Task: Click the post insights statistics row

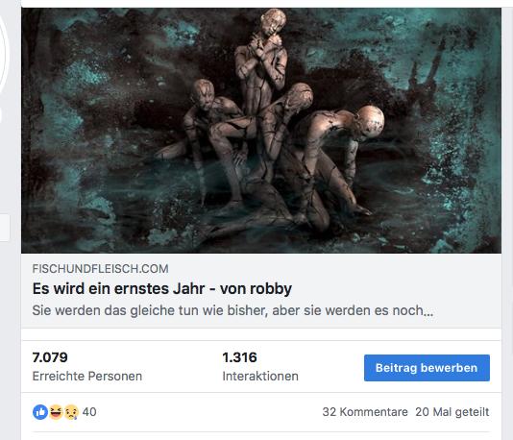Action: 261,367
